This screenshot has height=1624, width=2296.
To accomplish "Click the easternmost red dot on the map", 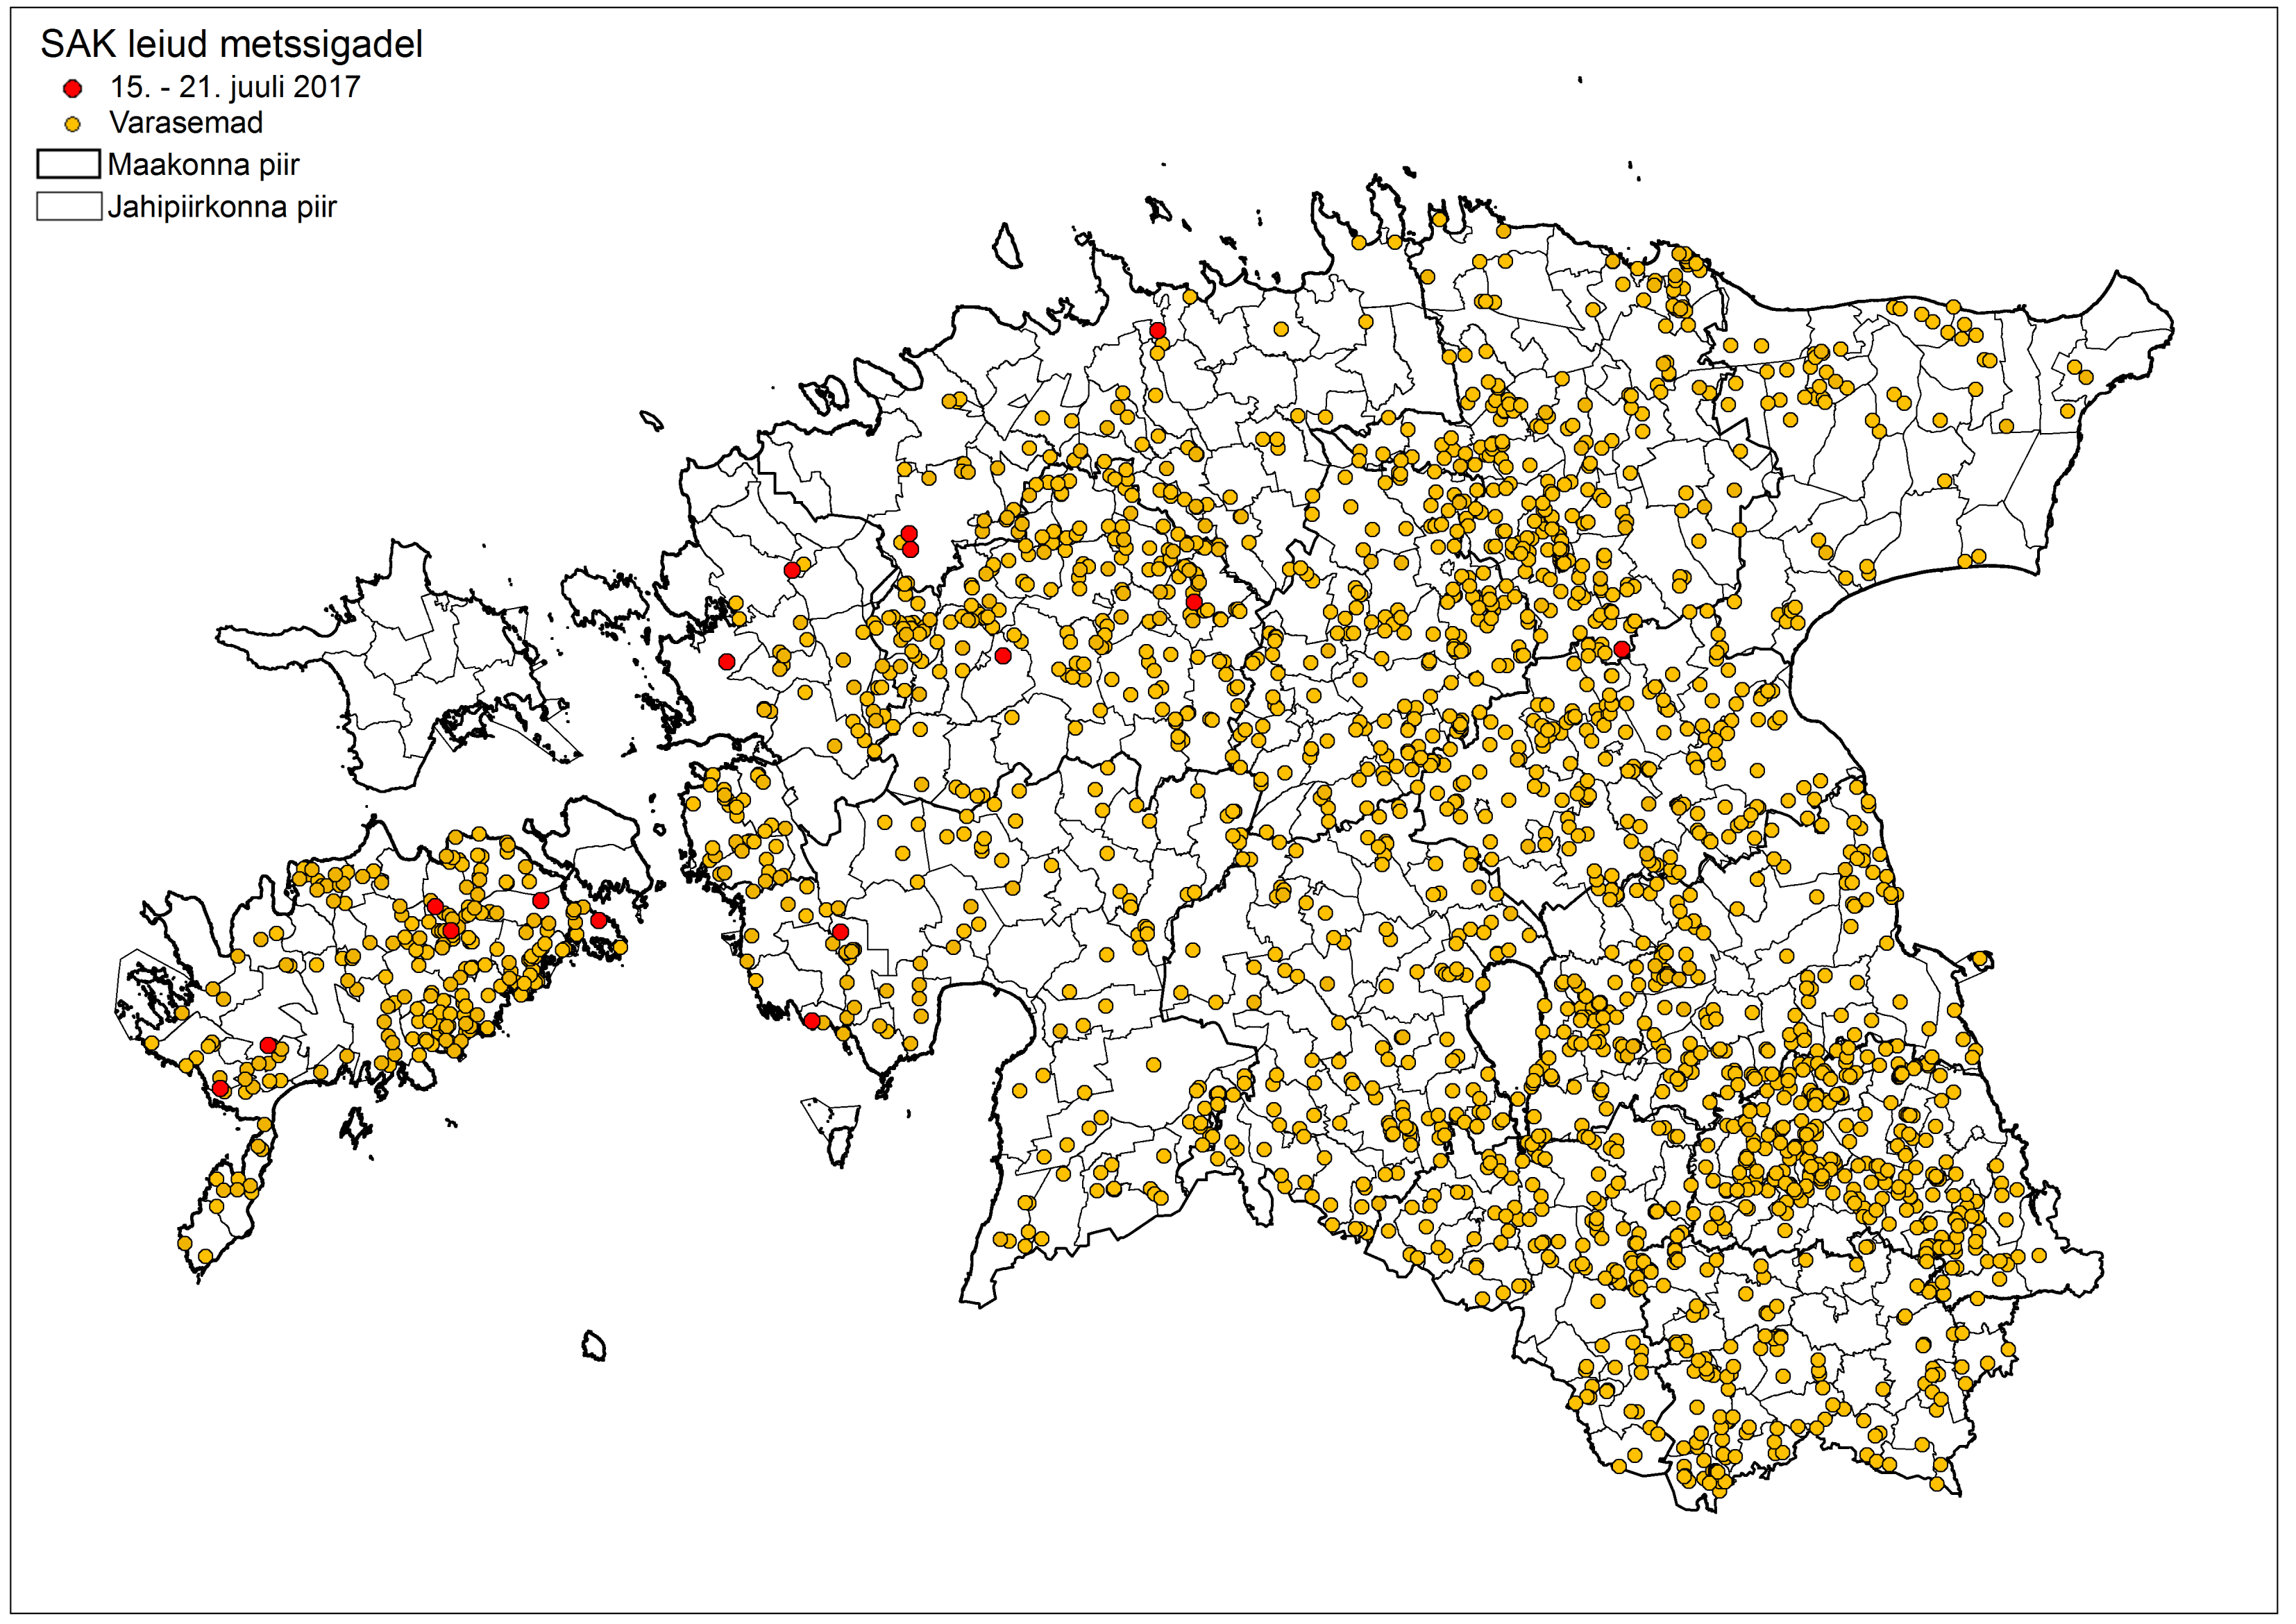I will pyautogui.click(x=1622, y=650).
